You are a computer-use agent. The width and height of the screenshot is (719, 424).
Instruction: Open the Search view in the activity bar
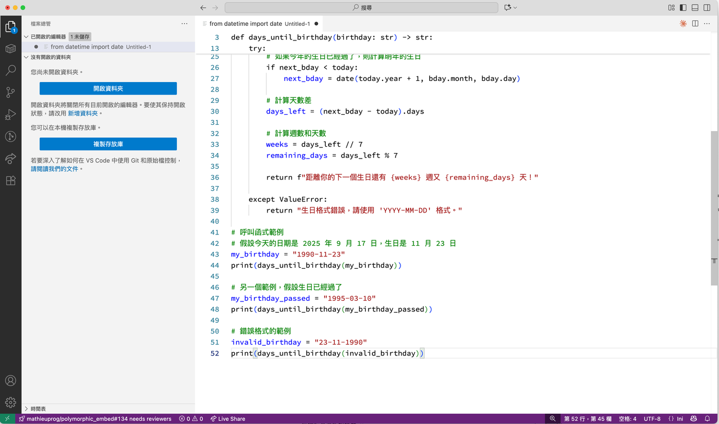(10, 71)
